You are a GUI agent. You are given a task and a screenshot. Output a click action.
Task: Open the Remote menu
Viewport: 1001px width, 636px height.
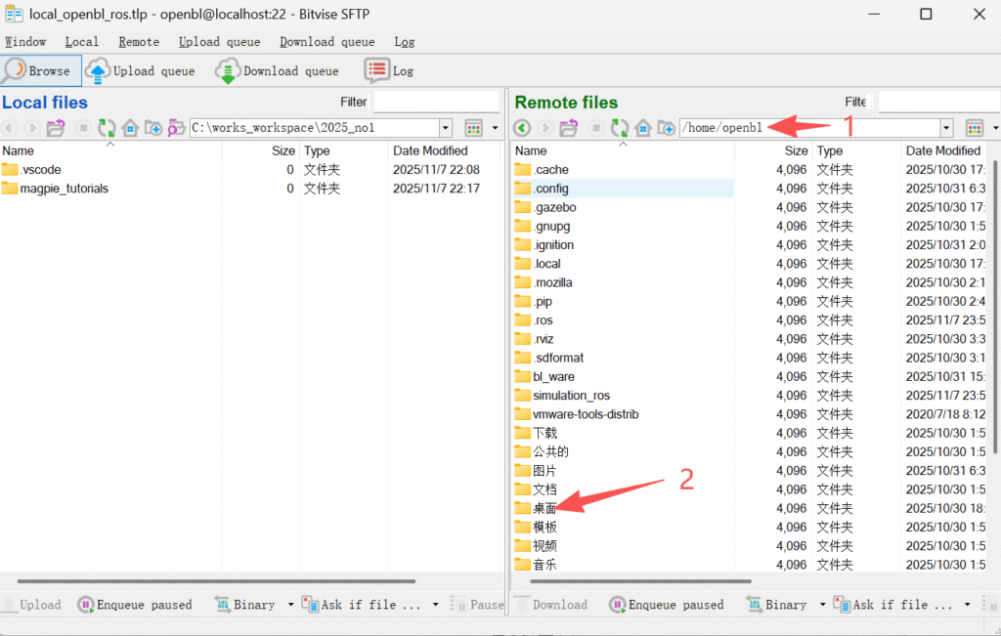(x=139, y=42)
